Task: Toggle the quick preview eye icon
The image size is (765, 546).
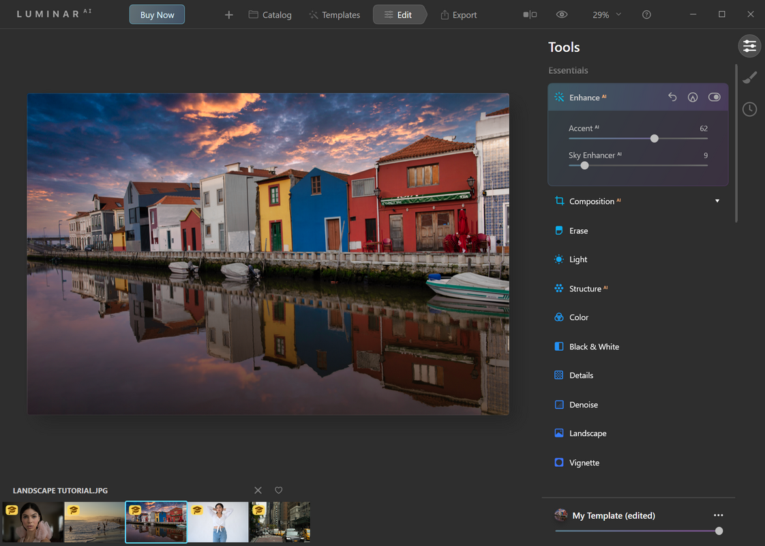Action: tap(562, 14)
